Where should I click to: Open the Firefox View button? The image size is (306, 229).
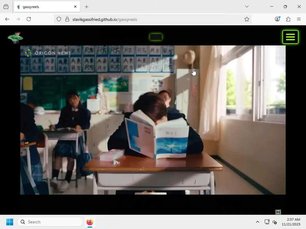coord(6,7)
